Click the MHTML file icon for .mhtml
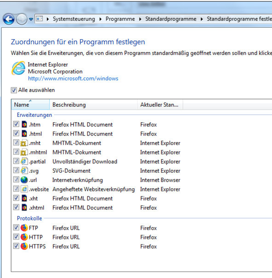 click(24, 152)
